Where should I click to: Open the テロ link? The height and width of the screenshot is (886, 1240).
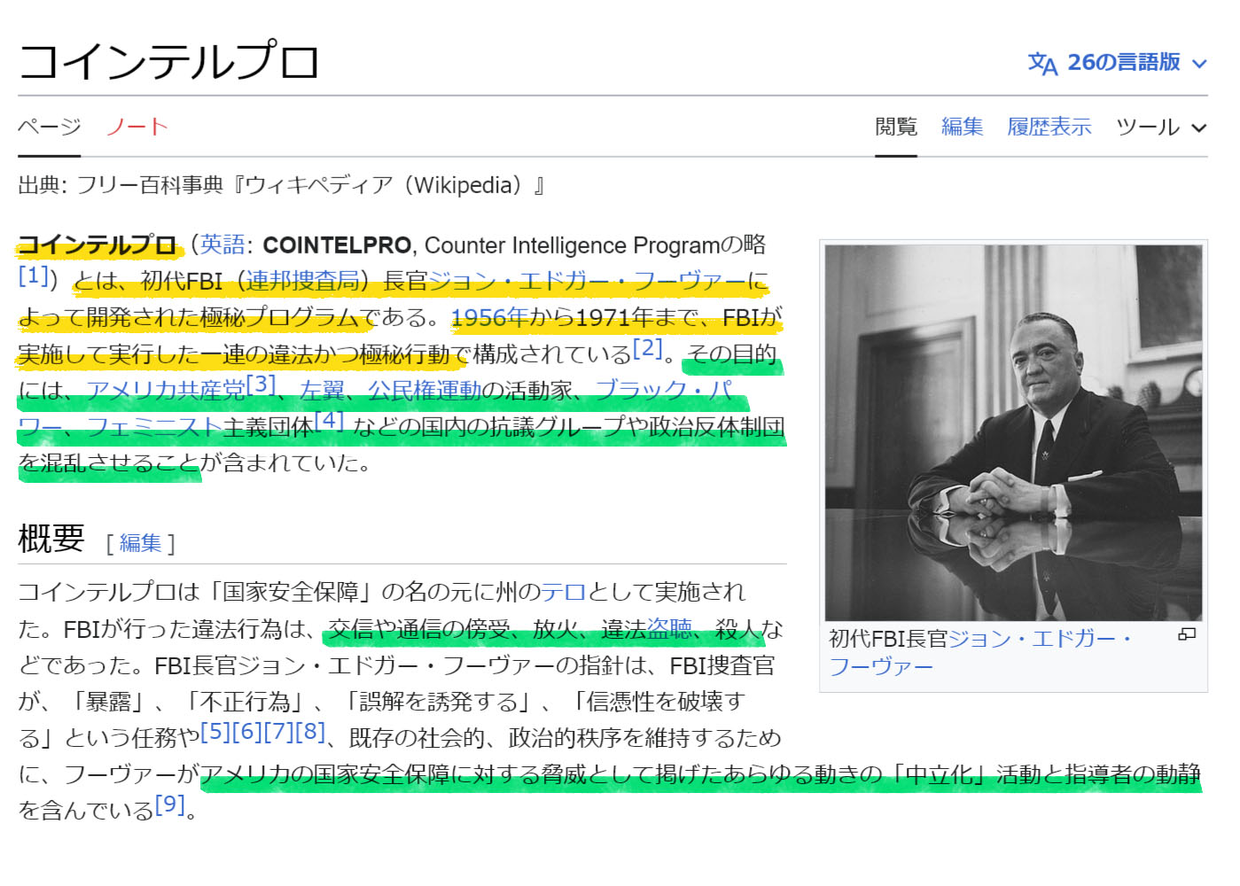click(x=565, y=592)
